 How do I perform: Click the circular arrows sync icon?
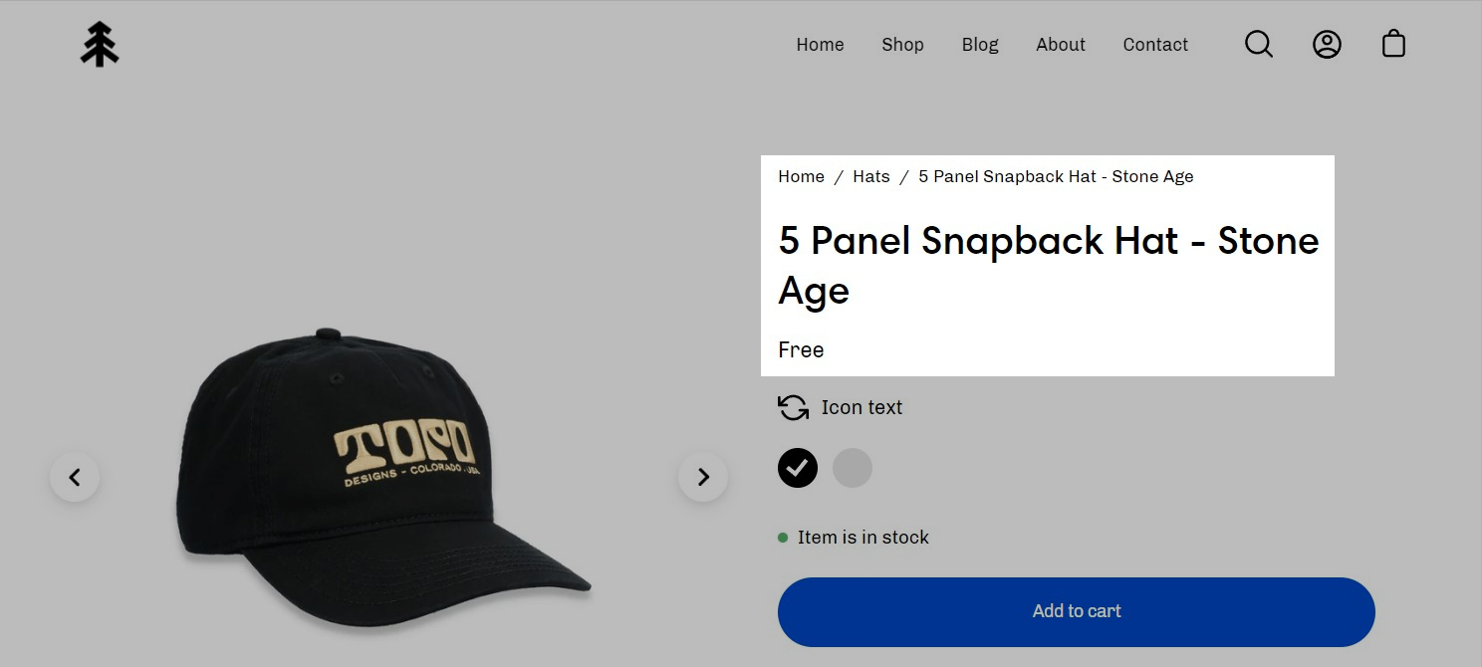pos(793,407)
